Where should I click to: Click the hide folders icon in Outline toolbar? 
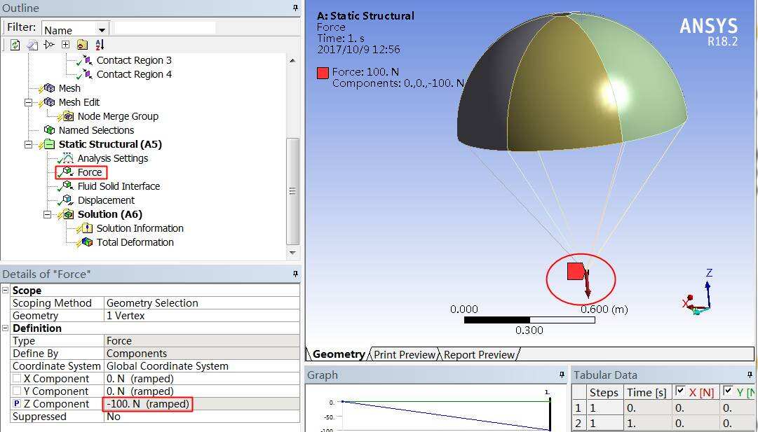click(82, 45)
